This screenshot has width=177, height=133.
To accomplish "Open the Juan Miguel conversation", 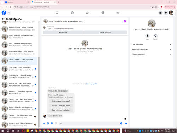I will (19, 77).
